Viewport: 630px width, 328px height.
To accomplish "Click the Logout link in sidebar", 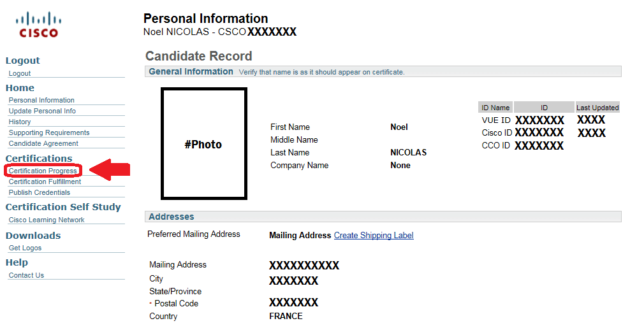I will click(20, 73).
